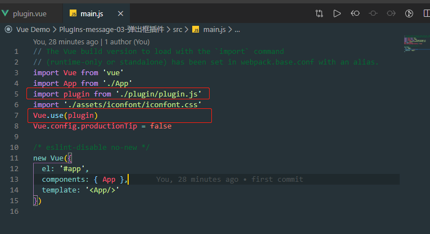Click the Open Changes compare icon
430x234 pixels.
[x=319, y=13]
